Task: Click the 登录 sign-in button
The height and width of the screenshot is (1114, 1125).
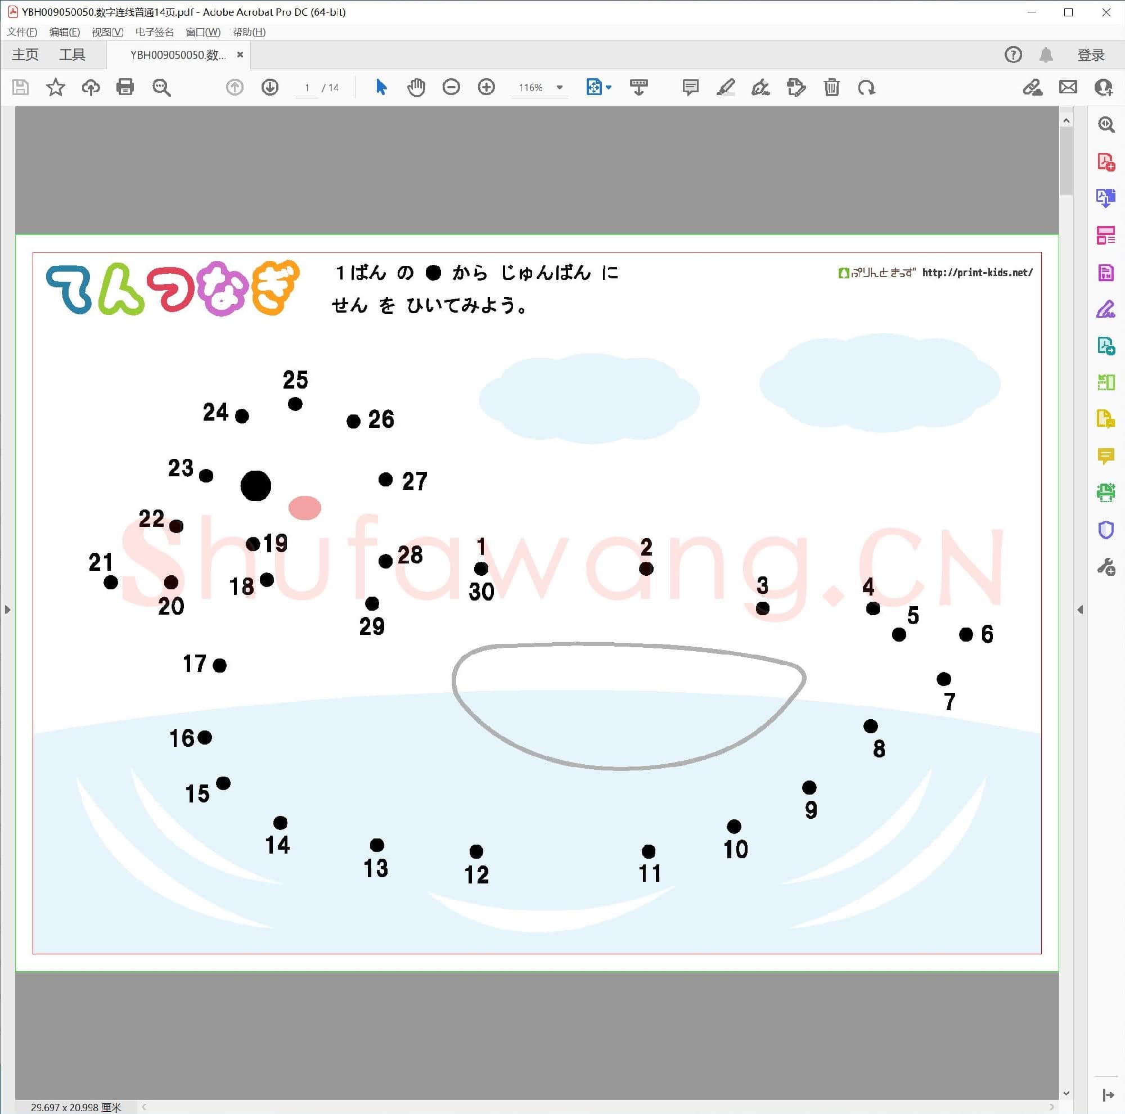Action: point(1091,55)
